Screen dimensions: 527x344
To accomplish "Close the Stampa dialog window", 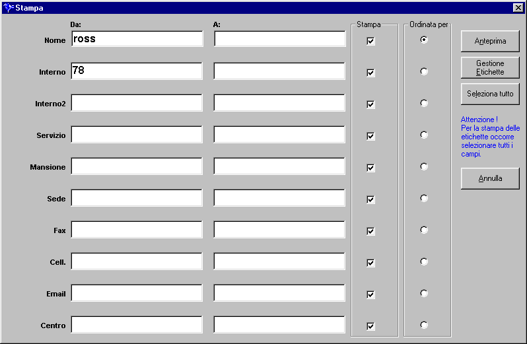I will tap(518, 7).
